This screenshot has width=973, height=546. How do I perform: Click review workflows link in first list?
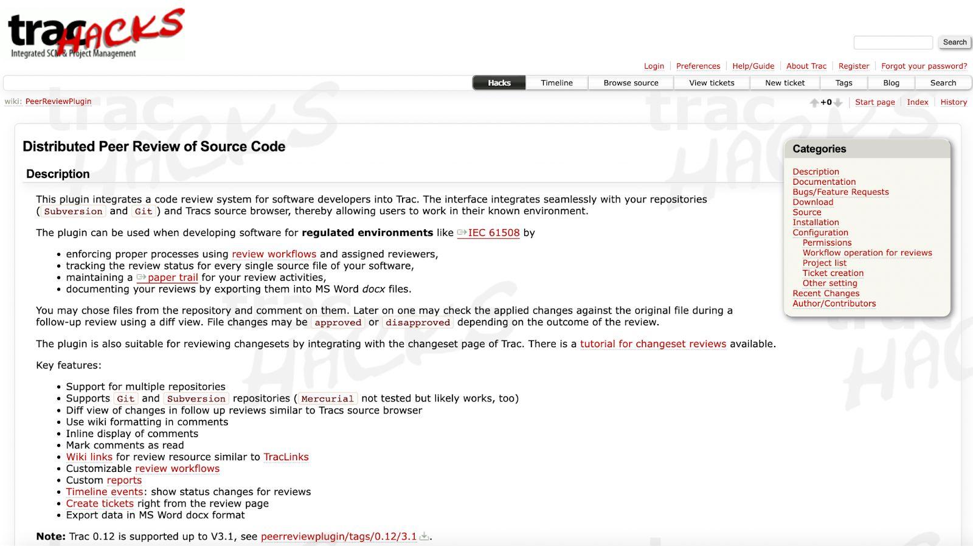coord(274,254)
